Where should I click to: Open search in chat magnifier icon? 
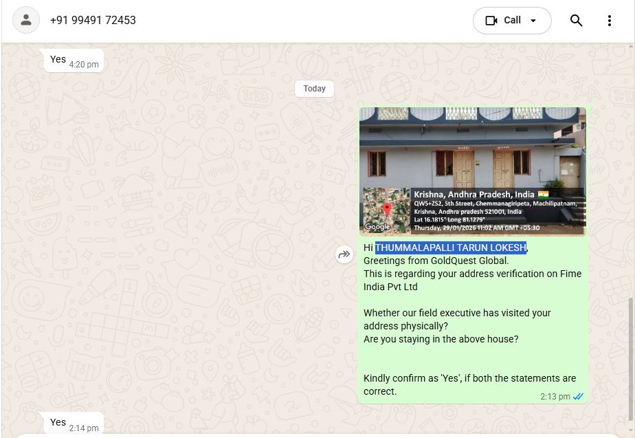(x=576, y=20)
